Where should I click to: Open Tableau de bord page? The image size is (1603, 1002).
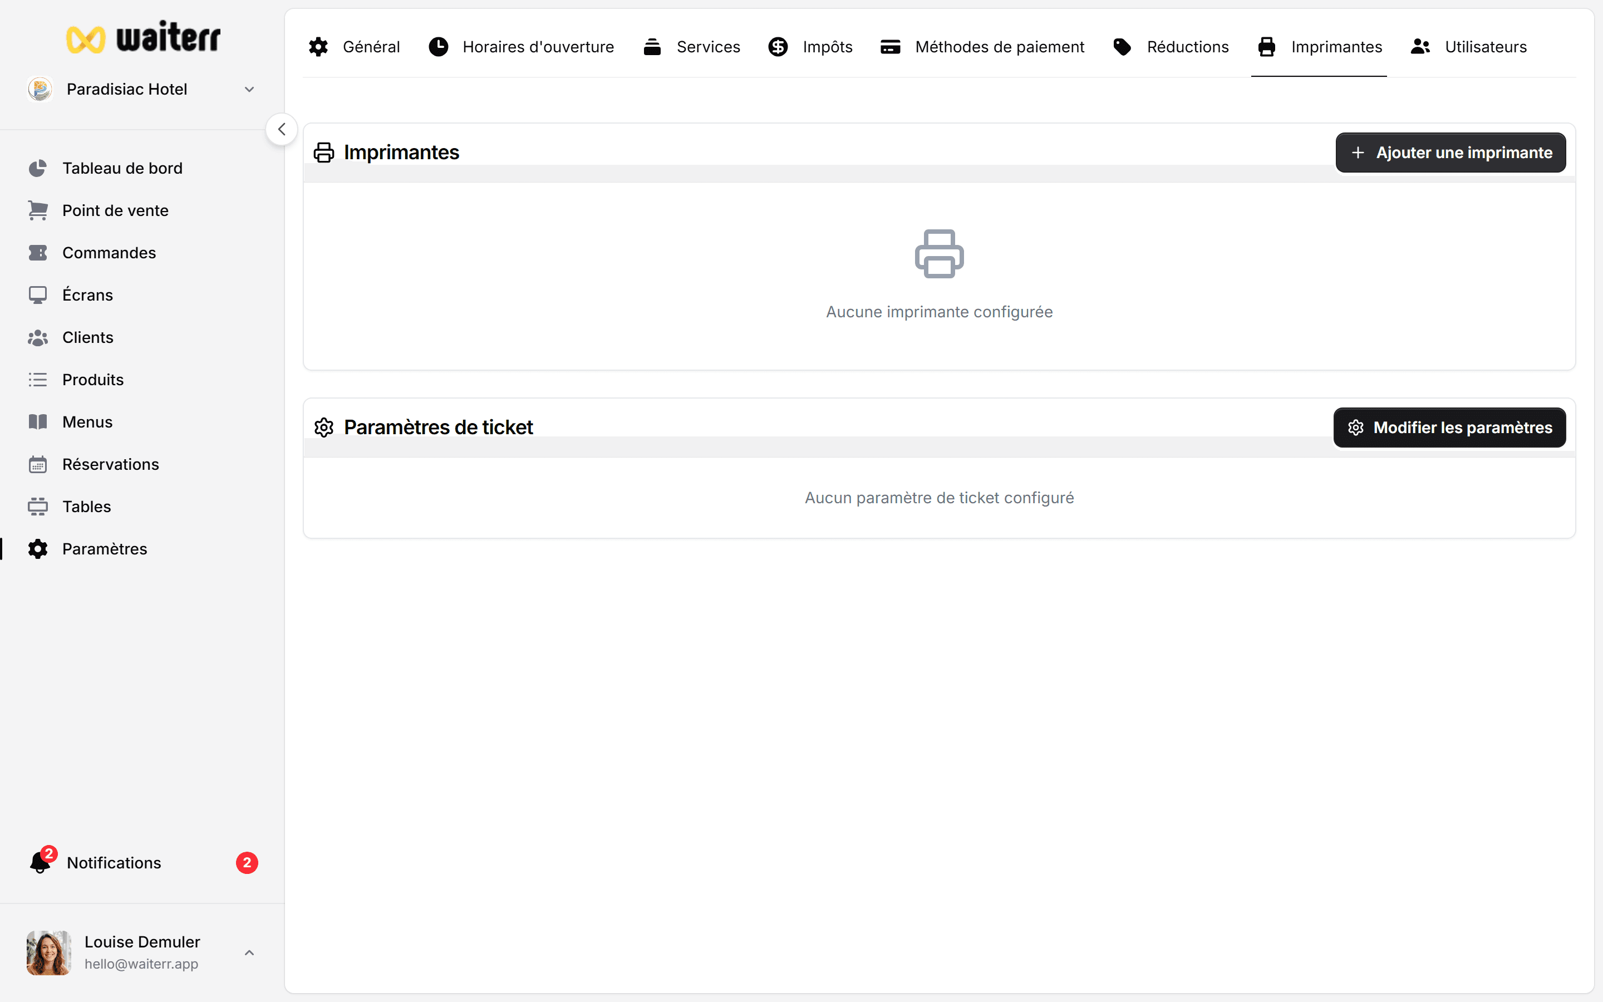[122, 168]
